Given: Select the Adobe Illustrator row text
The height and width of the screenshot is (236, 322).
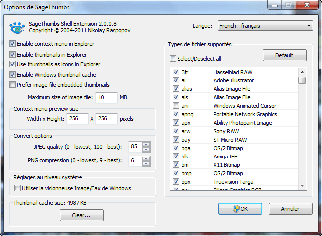Looking at the screenshot, I should point(233,80).
